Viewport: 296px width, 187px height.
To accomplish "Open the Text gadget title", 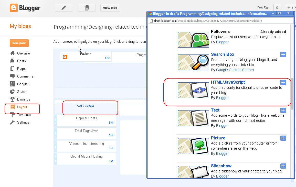I will click(215, 110).
